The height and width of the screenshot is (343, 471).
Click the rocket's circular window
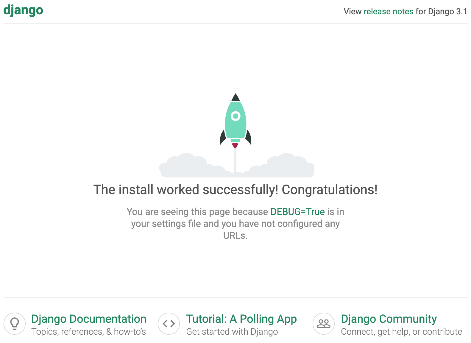click(x=235, y=116)
